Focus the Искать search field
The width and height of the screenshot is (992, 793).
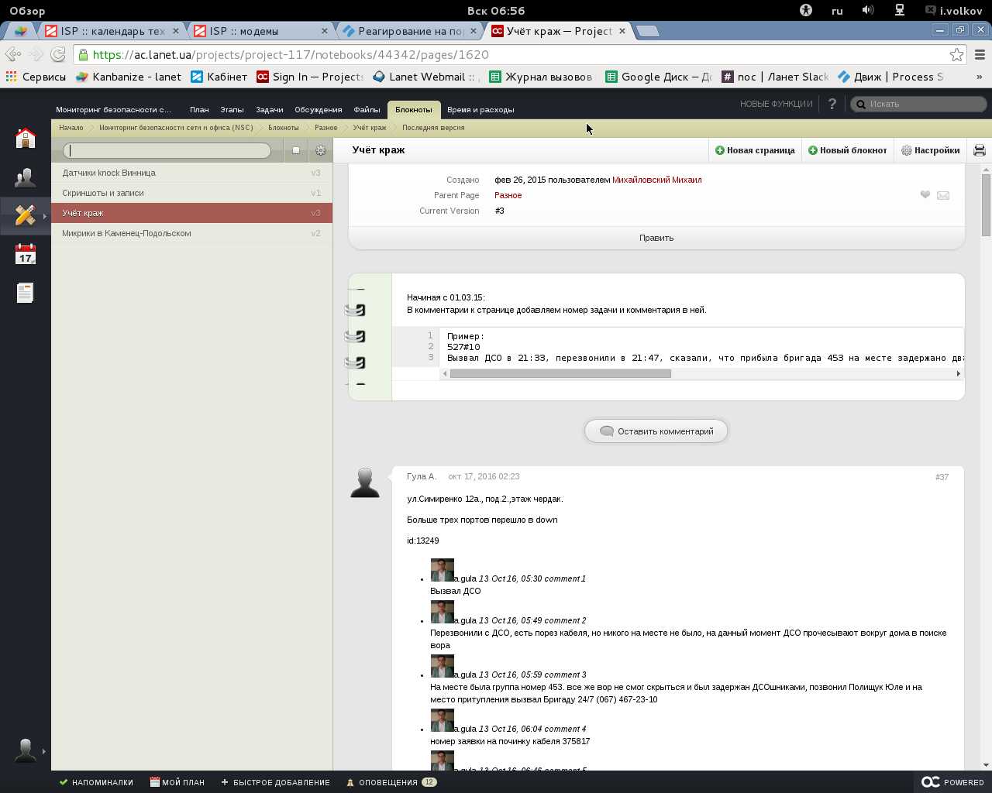pyautogui.click(x=919, y=104)
